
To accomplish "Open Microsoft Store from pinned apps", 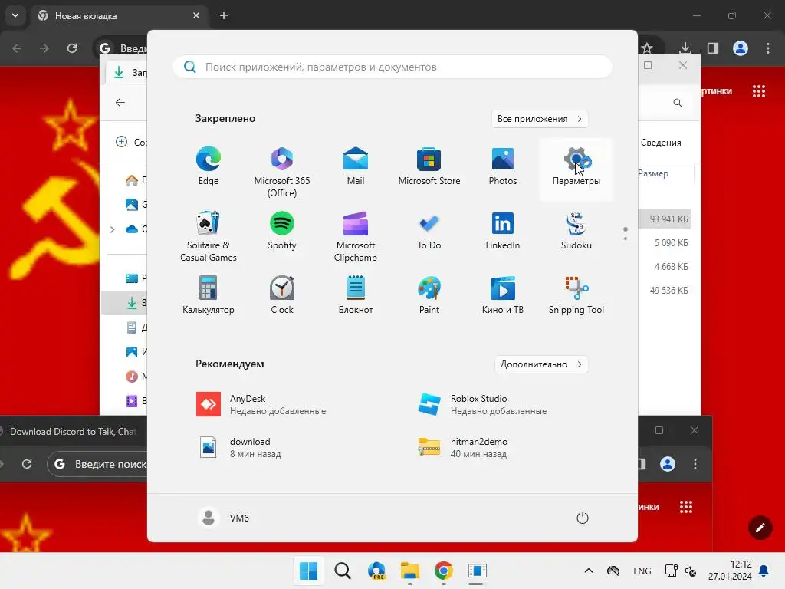I will pos(429,167).
